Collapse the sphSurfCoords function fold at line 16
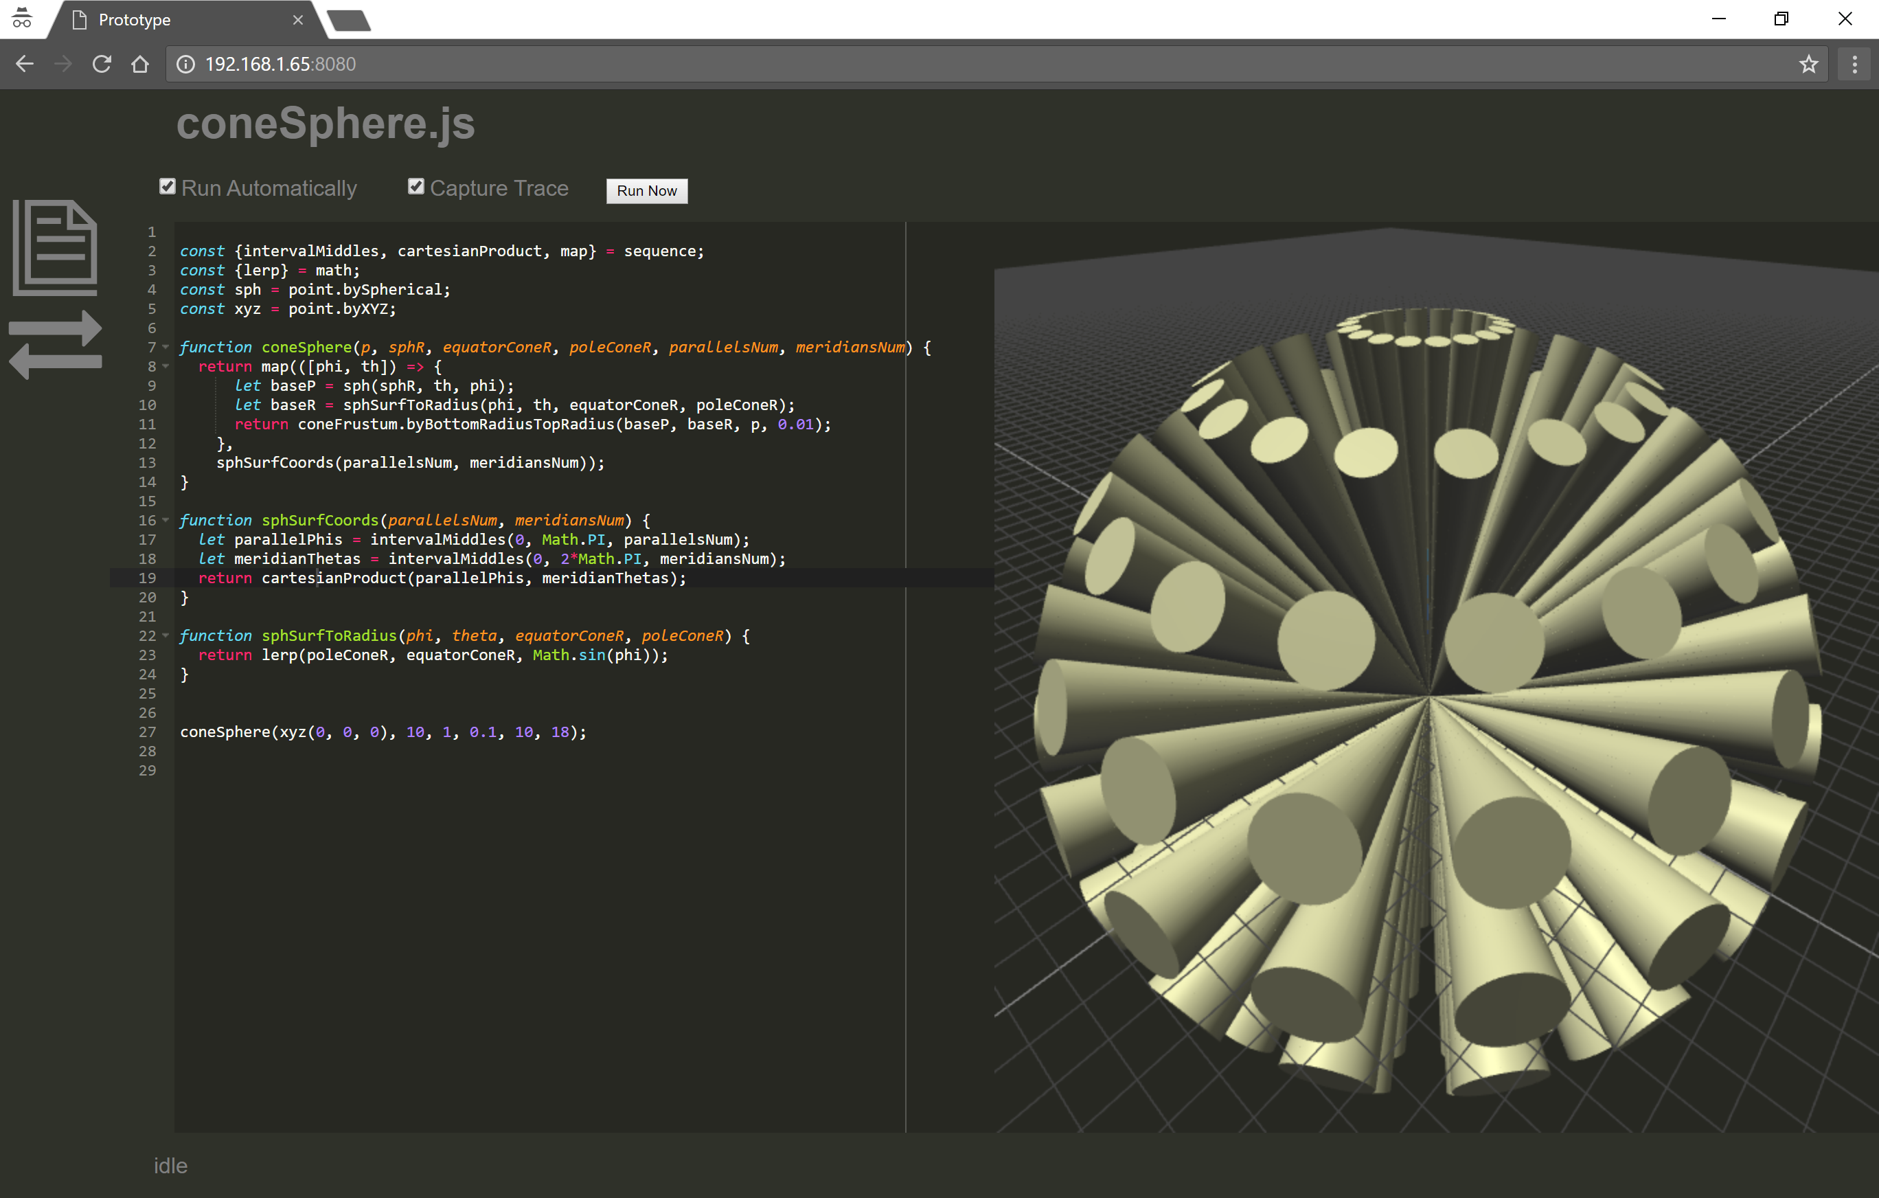1879x1198 pixels. point(166,521)
